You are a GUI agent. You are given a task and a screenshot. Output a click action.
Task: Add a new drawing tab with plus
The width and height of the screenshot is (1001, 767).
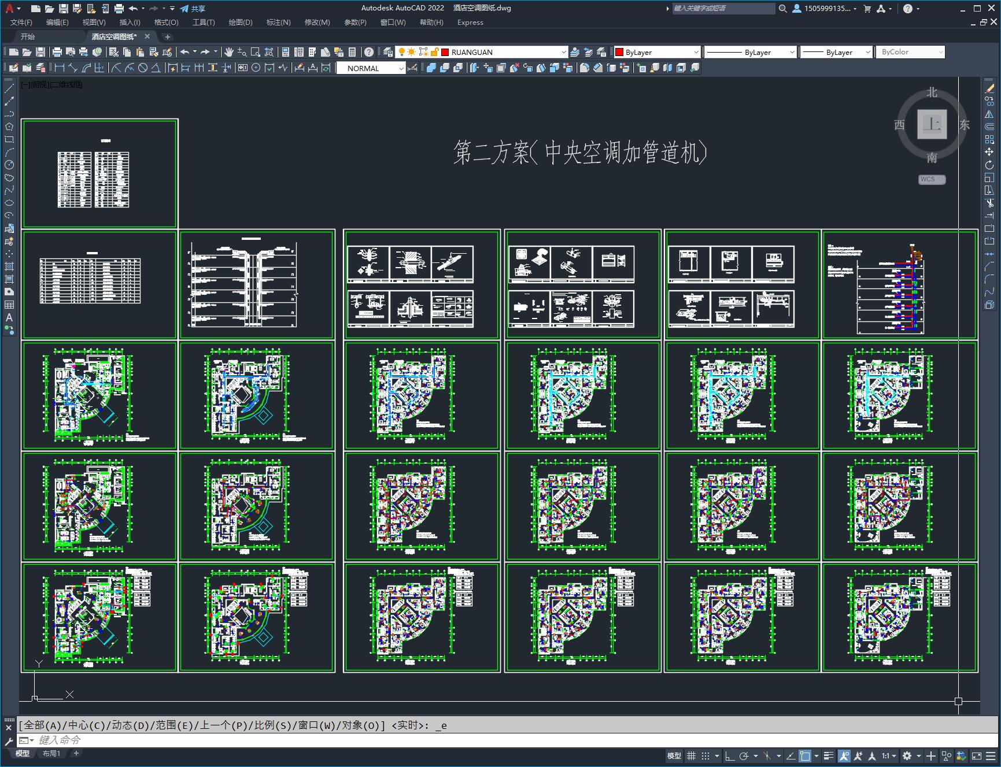click(x=167, y=36)
